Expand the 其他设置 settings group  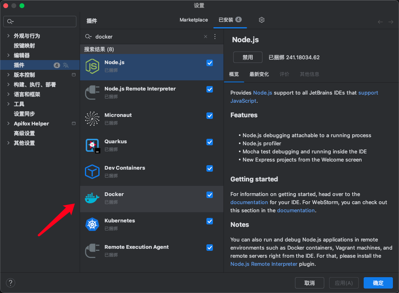9,143
